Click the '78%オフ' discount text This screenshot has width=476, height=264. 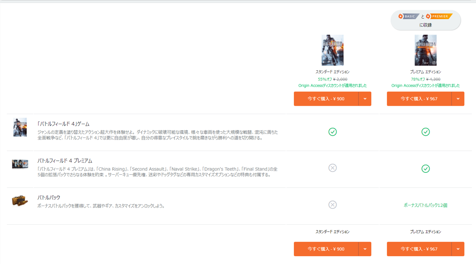point(418,79)
